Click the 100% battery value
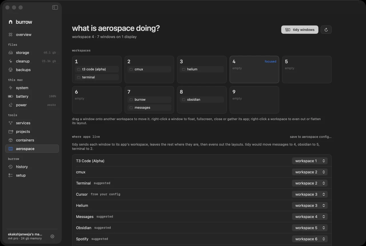Screen dimensions: 366x246 pos(52,96)
